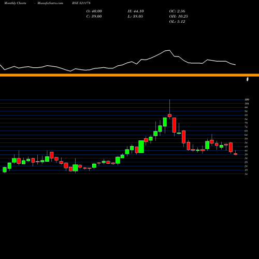Viewport: 259px width, 259px height.
Task: Click the high value 'H: 44.10'
Action: pyautogui.click(x=136, y=11)
